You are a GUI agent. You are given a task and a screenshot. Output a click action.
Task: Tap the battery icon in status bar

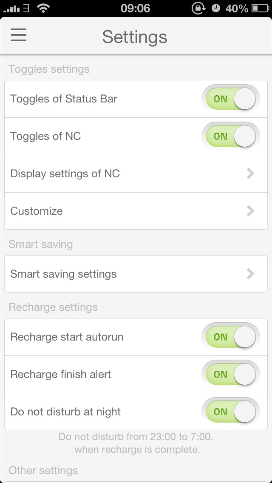(260, 8)
